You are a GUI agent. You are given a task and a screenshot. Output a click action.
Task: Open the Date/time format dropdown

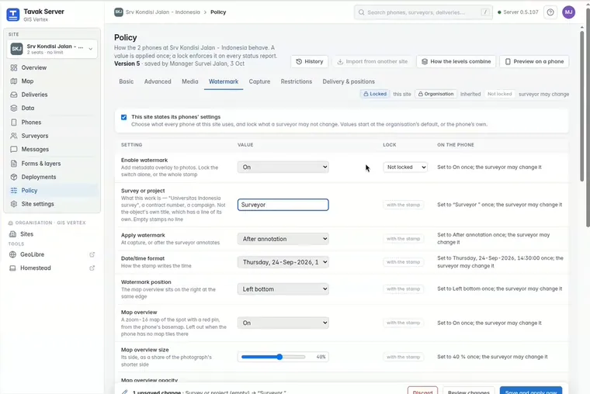pyautogui.click(x=283, y=262)
